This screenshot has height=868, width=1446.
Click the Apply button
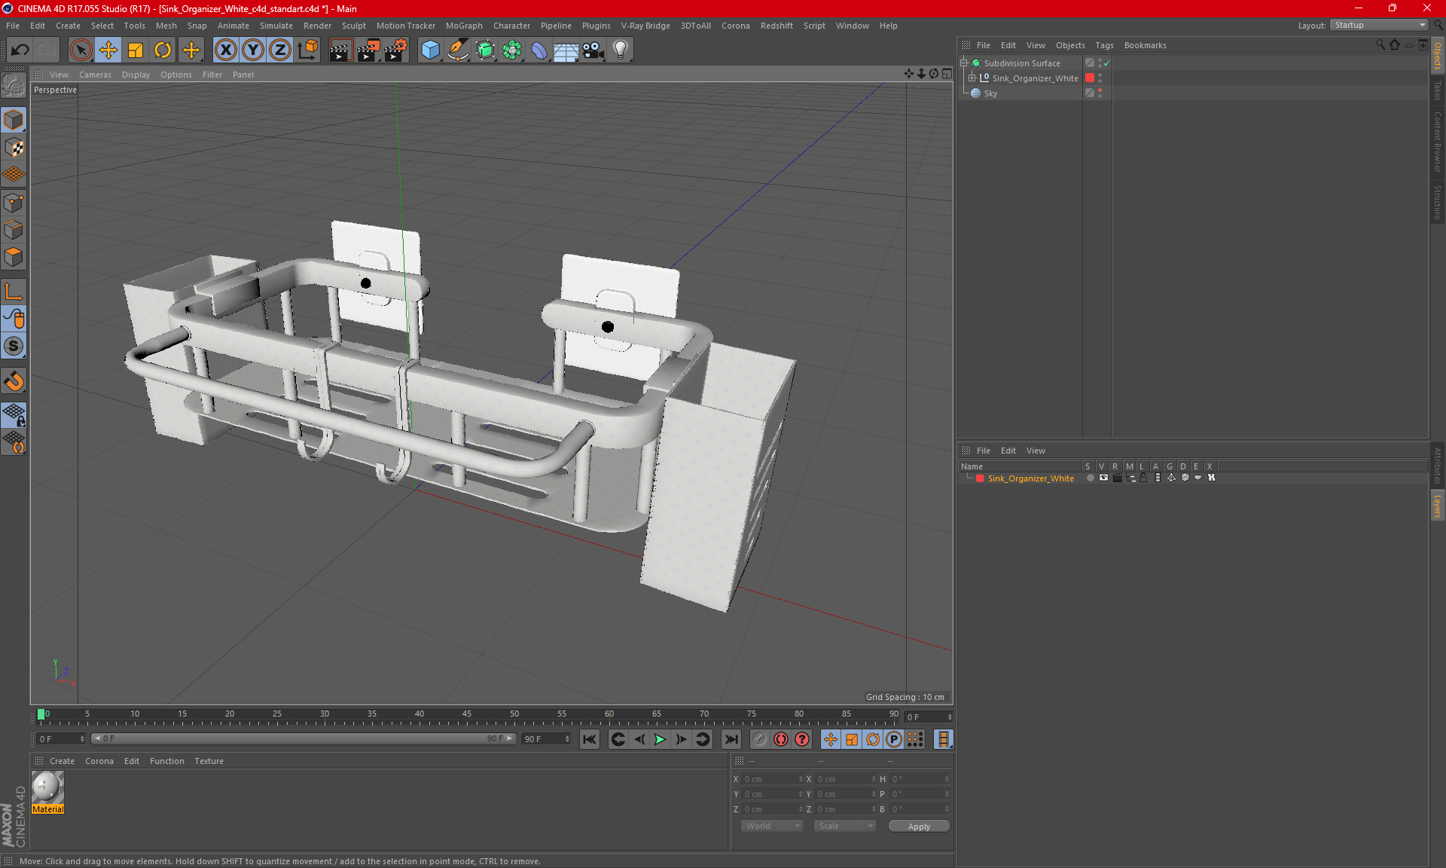(x=919, y=827)
